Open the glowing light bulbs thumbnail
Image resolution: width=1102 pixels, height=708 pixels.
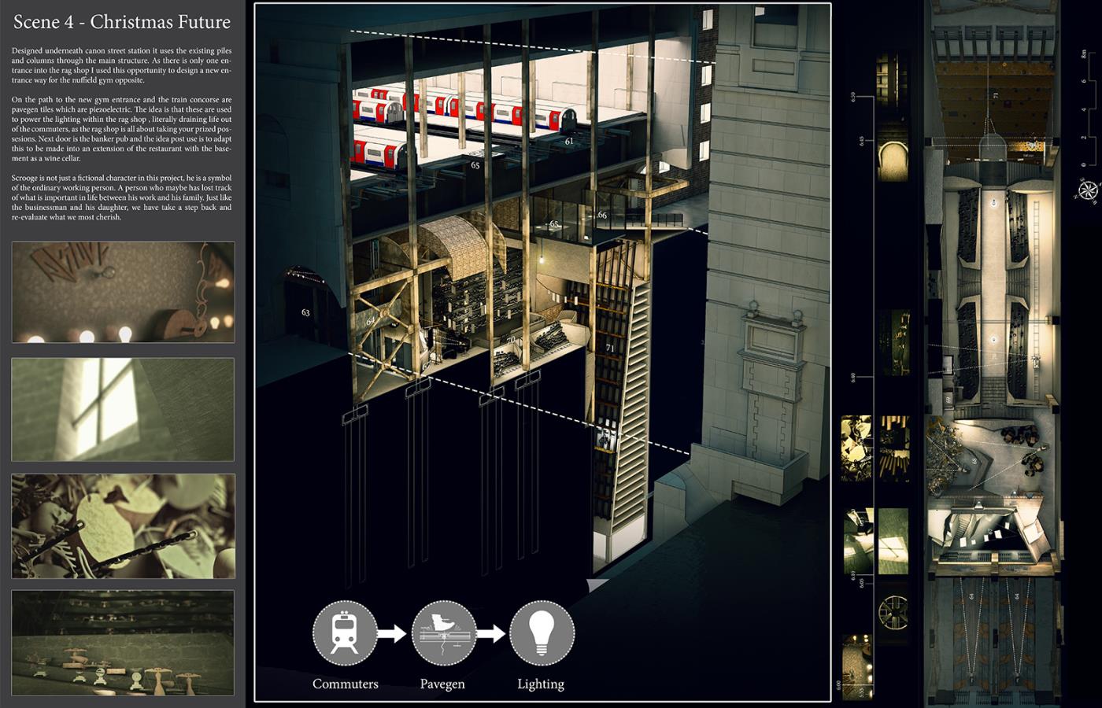tap(123, 292)
